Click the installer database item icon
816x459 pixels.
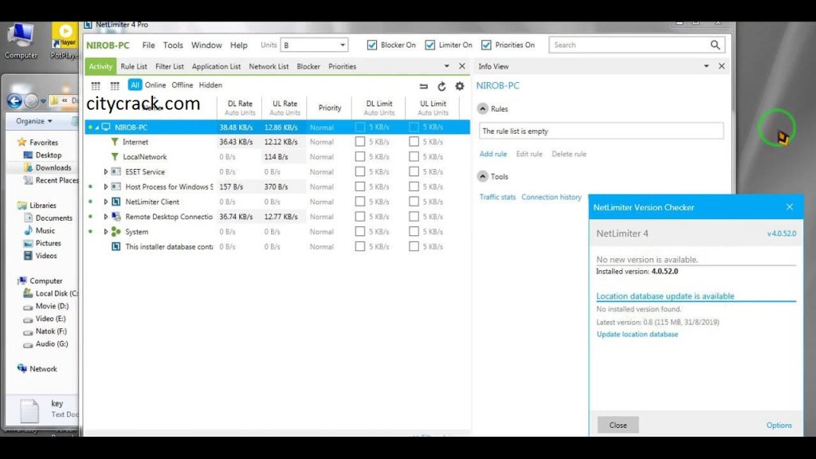[116, 247]
